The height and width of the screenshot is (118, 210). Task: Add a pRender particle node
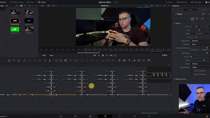(113, 61)
